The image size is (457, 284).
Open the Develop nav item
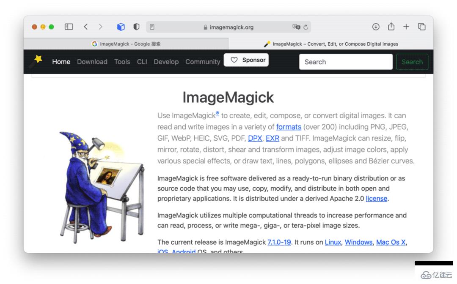click(x=166, y=62)
